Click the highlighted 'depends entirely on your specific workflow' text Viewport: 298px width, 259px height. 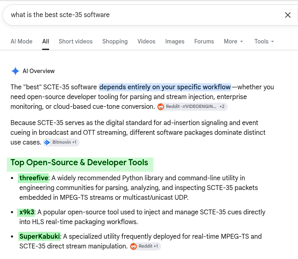[x=165, y=87]
